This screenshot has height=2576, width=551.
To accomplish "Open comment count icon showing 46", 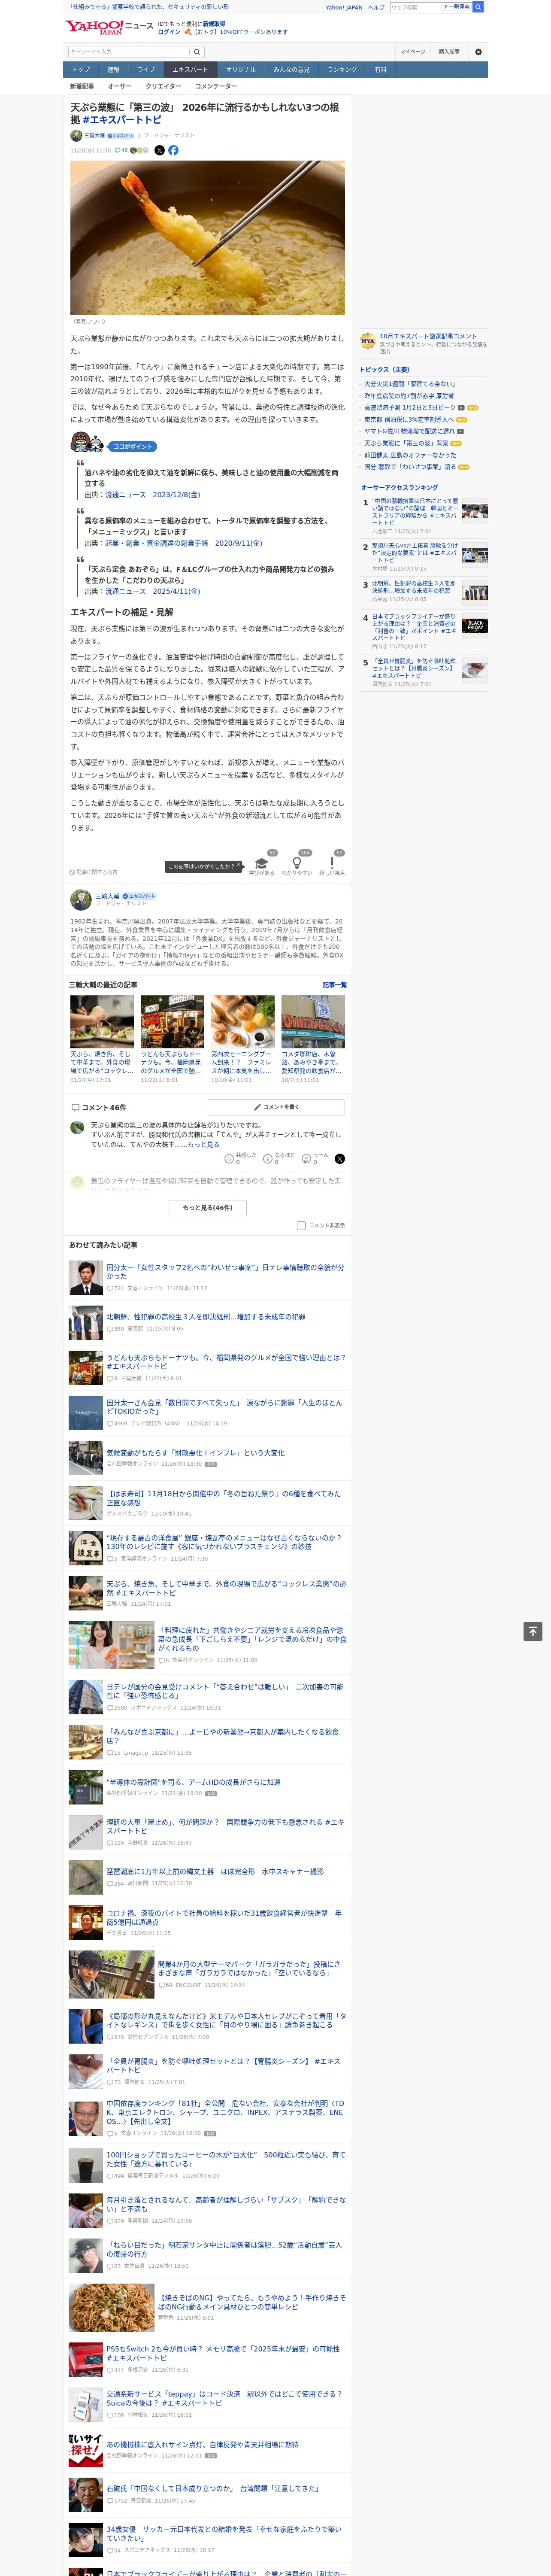I will pos(121,150).
